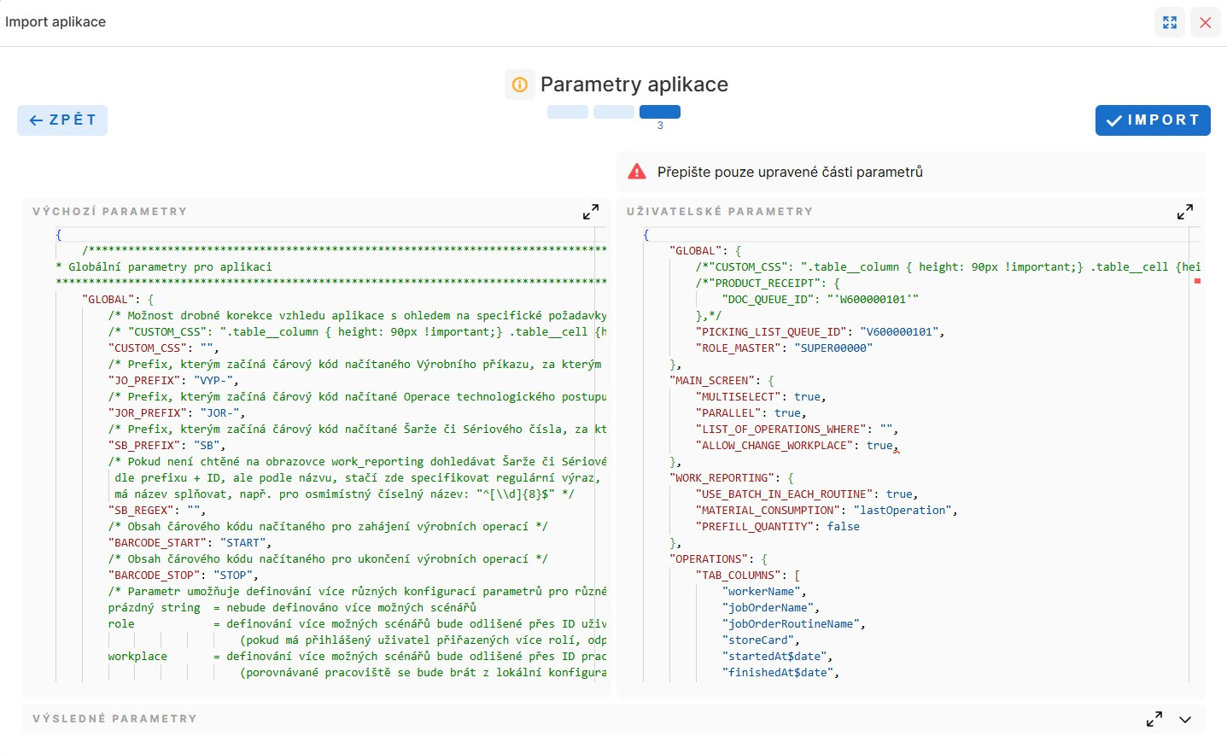The image size is (1227, 754).
Task: Click the "SB_REGEX" line in default parameters
Action: pos(157,511)
